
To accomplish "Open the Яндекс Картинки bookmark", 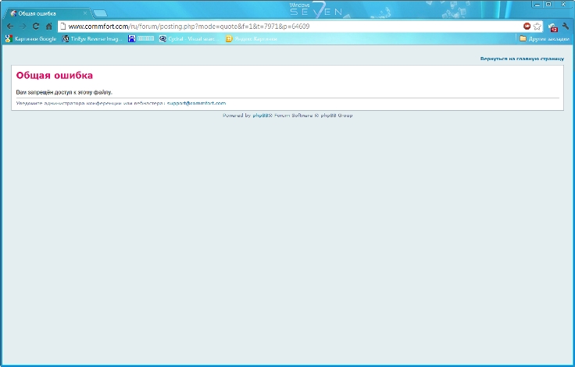I will coord(250,38).
